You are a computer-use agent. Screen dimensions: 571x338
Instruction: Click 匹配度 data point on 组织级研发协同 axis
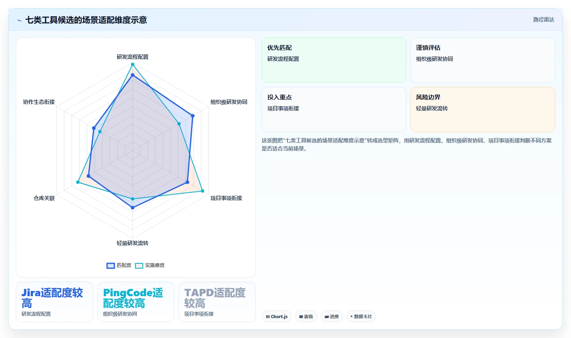point(192,116)
